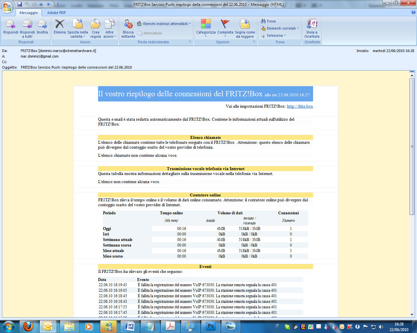This screenshot has width=417, height=333.
Task: Open the fritz.box settings link
Action: point(300,106)
